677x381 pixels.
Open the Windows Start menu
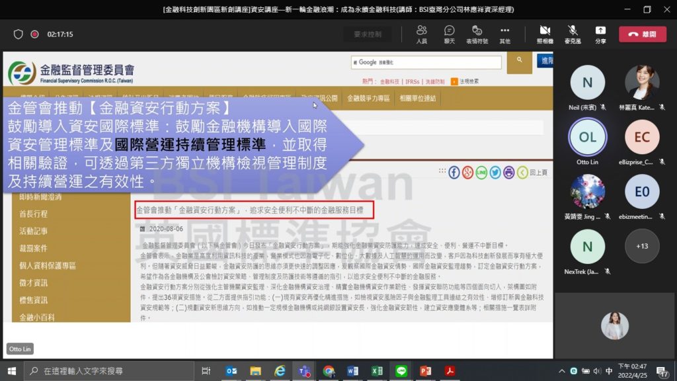pyautogui.click(x=12, y=371)
